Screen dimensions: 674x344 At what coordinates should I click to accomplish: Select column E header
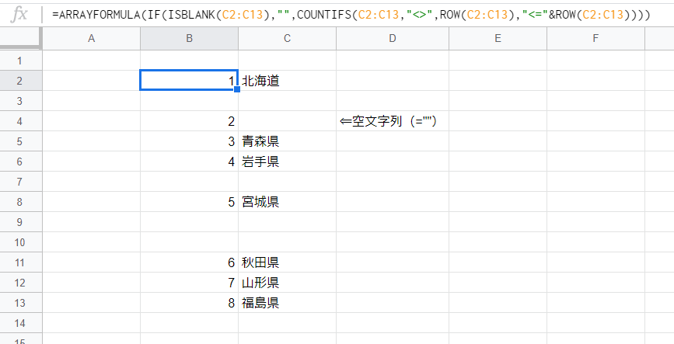coord(498,38)
